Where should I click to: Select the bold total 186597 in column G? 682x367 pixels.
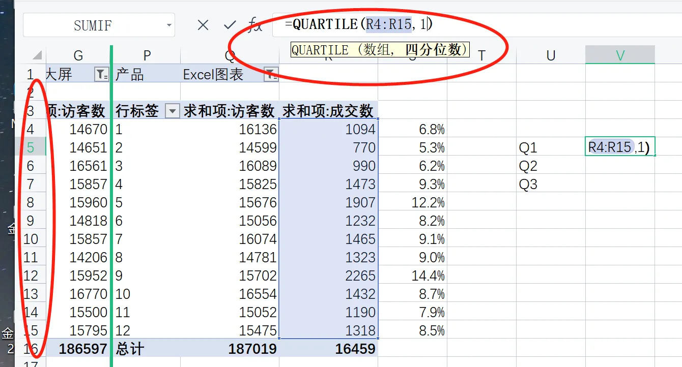78,349
